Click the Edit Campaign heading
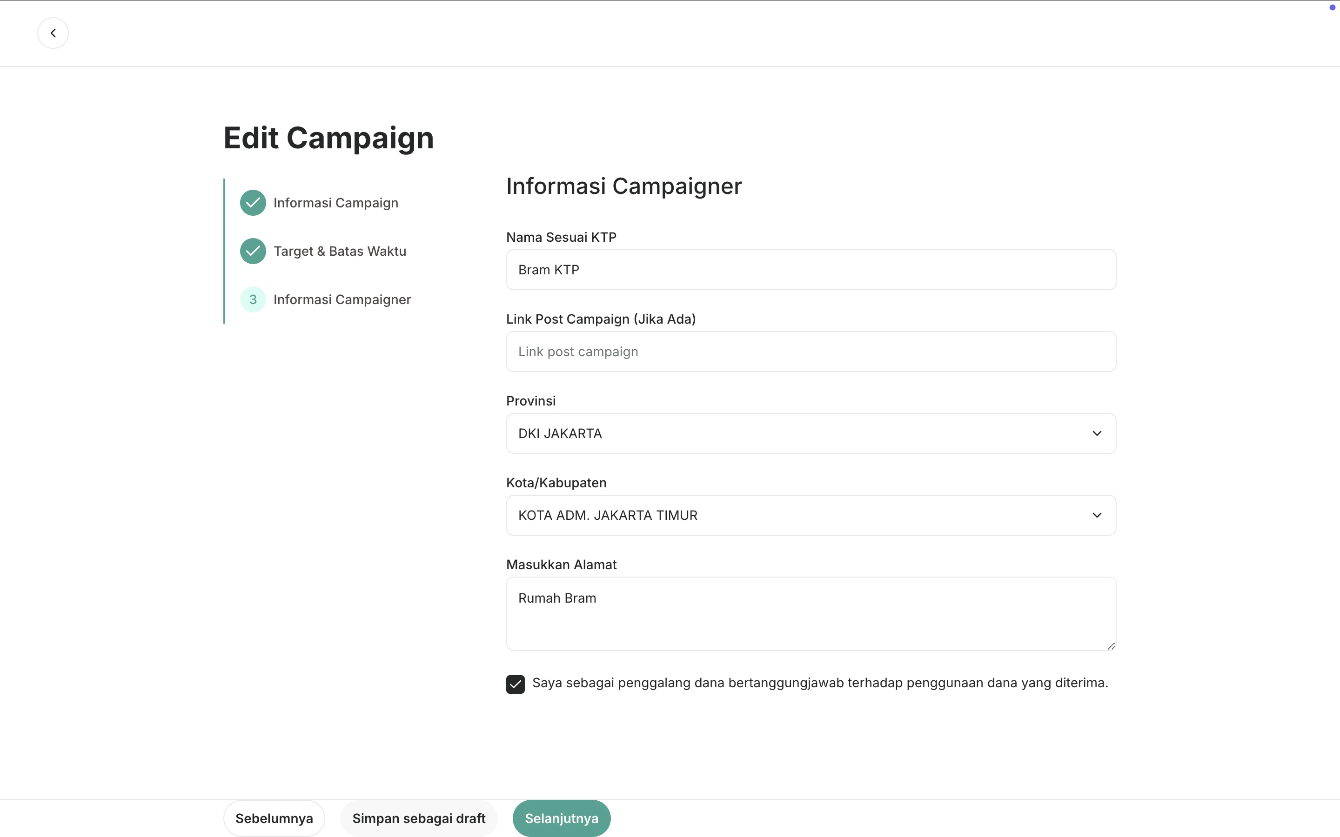This screenshot has height=837, width=1340. pyautogui.click(x=328, y=138)
